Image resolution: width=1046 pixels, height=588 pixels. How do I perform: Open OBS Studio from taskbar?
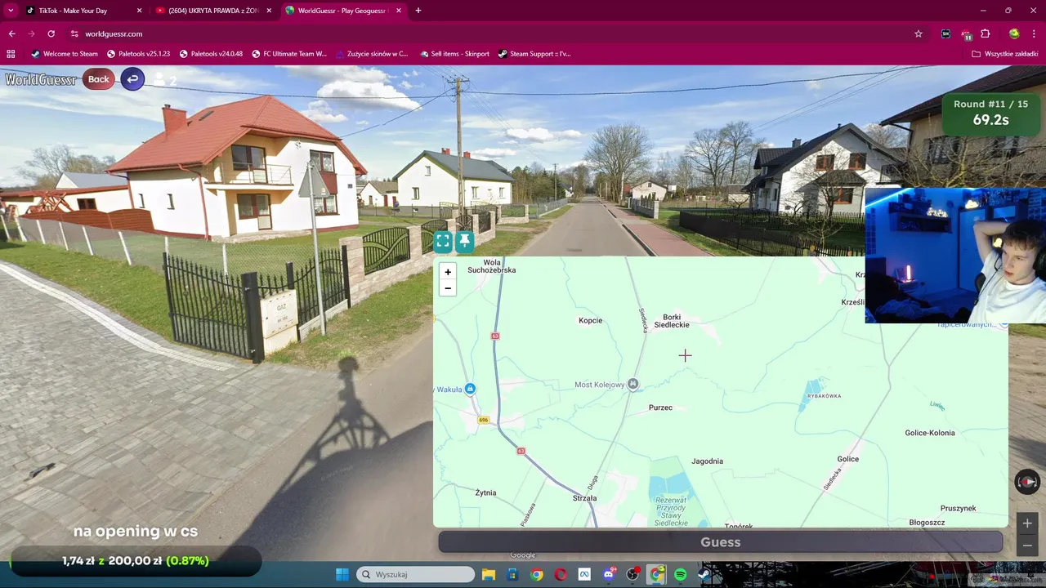633,574
